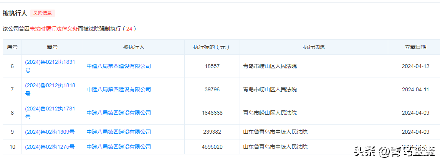Image resolution: width=440 pixels, height=162 pixels.
Task: Click the 被执行人 section title
Action: click(15, 13)
